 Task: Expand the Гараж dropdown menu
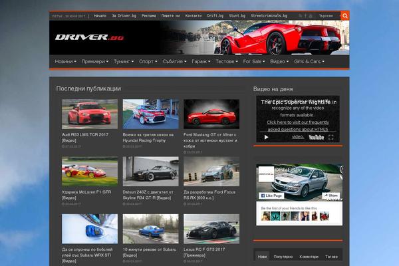click(x=201, y=61)
